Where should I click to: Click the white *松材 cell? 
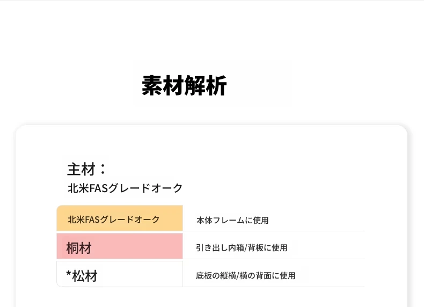point(120,274)
